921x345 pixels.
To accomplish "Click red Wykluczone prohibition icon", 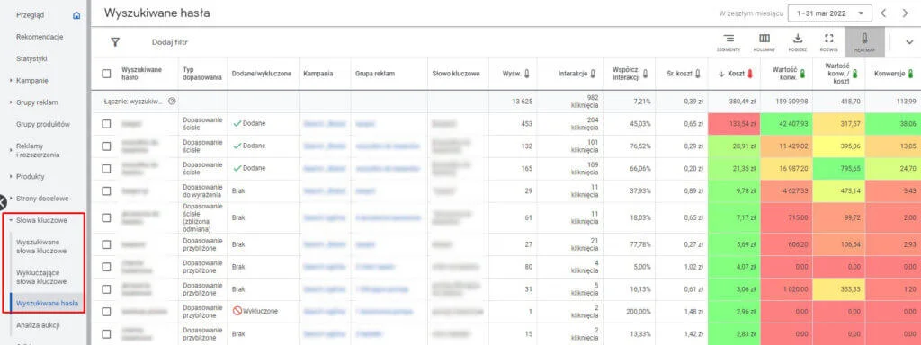I will point(237,311).
